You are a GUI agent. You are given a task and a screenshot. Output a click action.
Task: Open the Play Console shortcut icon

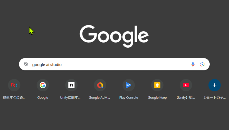pyautogui.click(x=128, y=85)
